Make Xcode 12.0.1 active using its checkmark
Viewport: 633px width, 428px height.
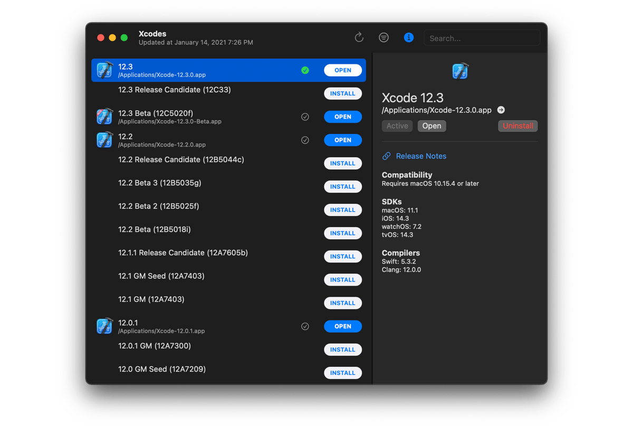point(305,326)
